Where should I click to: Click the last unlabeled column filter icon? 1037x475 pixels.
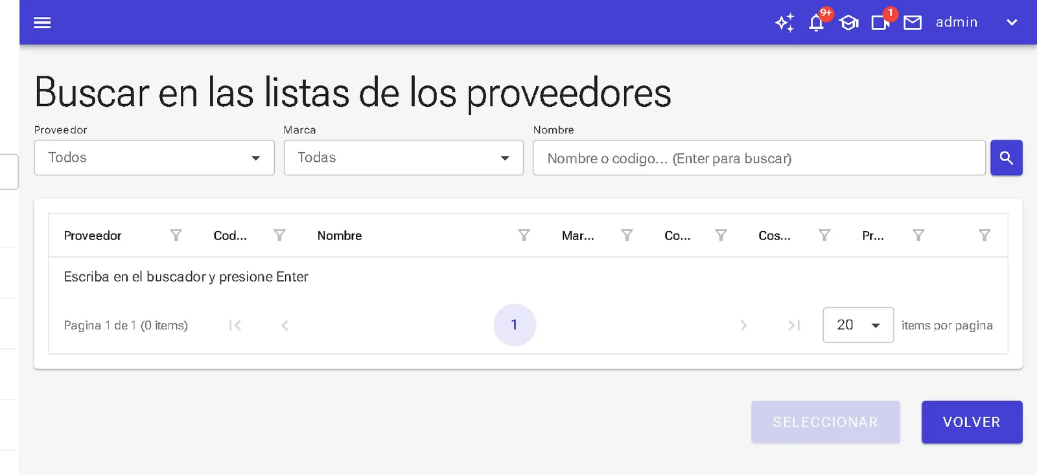[x=985, y=235]
